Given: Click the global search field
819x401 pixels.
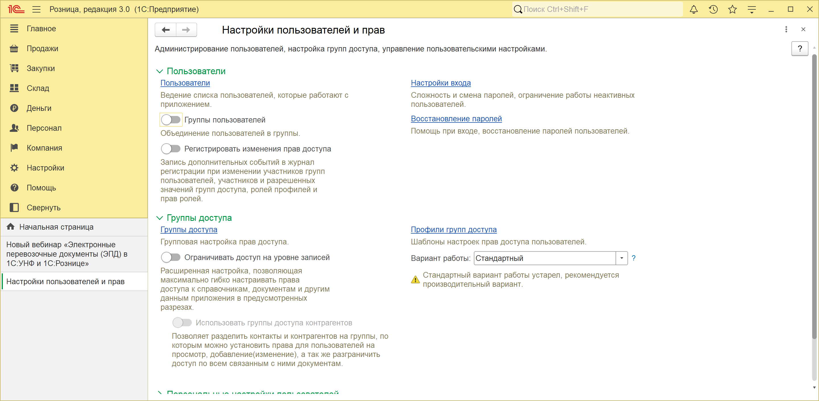Looking at the screenshot, I should [597, 10].
